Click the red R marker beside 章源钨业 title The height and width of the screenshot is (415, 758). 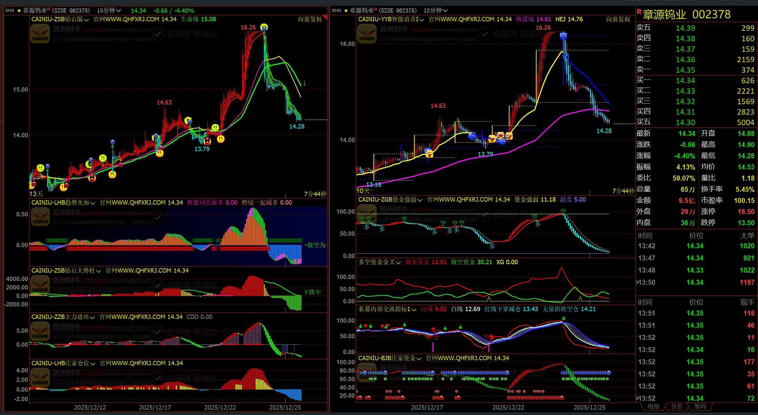point(639,12)
